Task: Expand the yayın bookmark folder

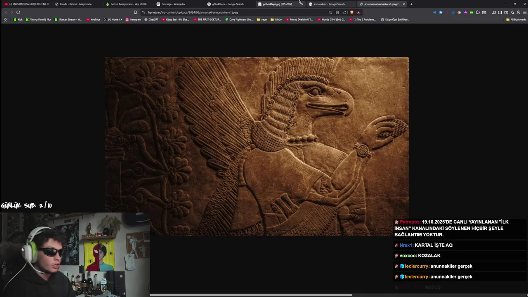Action: tap(262, 19)
